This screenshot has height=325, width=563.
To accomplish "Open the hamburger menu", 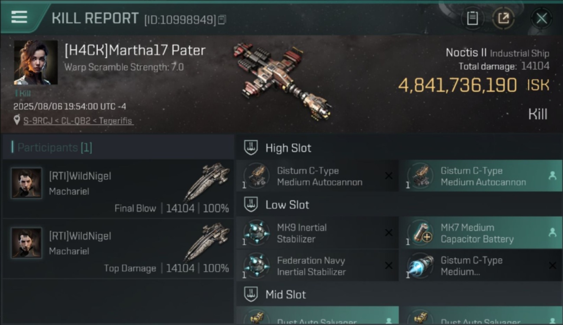I will (x=19, y=17).
